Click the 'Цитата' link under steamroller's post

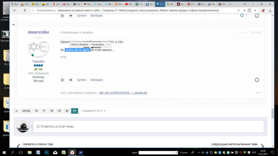[x=81, y=80]
